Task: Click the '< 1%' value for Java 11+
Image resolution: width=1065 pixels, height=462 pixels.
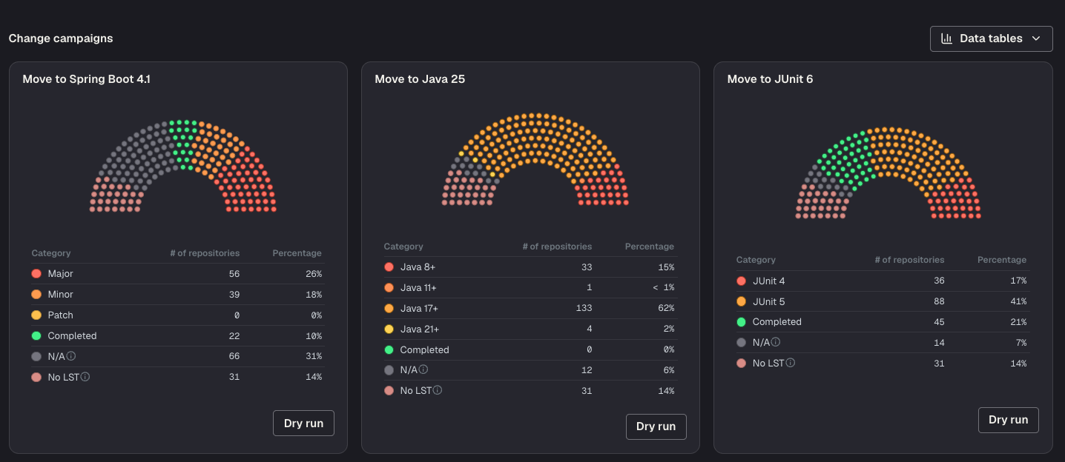Action: point(663,288)
